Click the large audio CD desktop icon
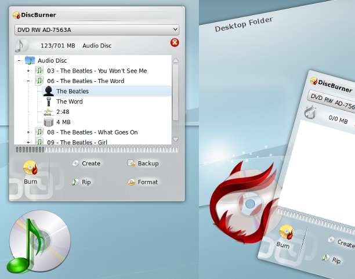 point(38,241)
